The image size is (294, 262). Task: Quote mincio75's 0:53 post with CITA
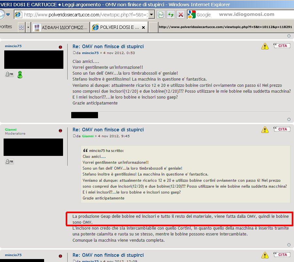pyautogui.click(x=282, y=46)
